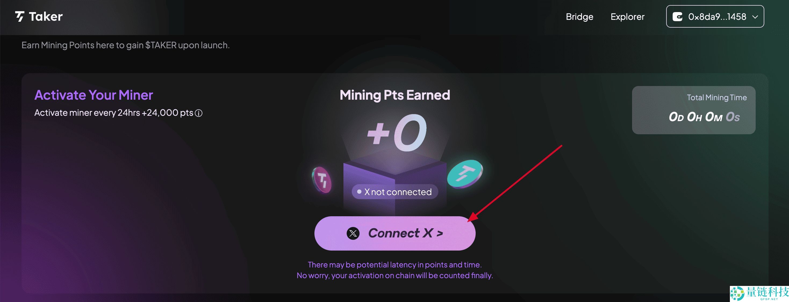Viewport: 789px width, 302px height.
Task: Expand the wallet address dropdown chevron
Action: [x=755, y=17]
